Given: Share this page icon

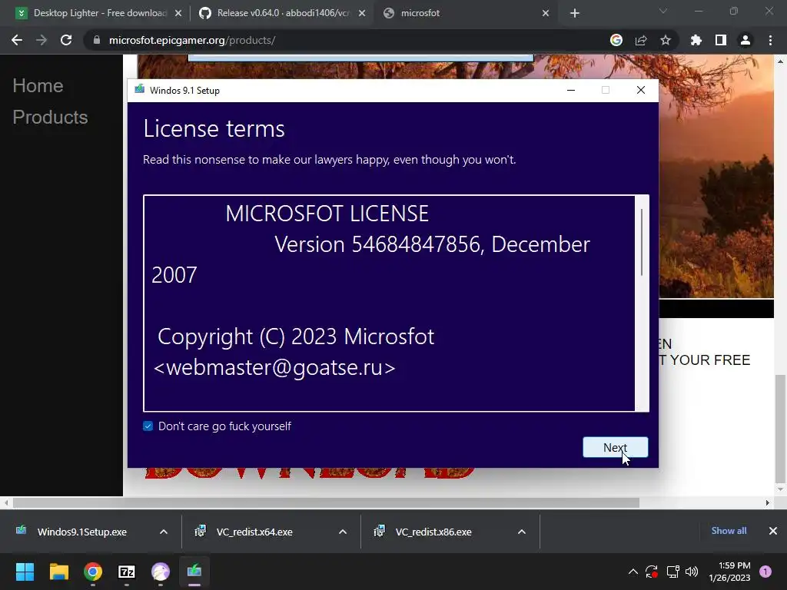Looking at the screenshot, I should [640, 40].
